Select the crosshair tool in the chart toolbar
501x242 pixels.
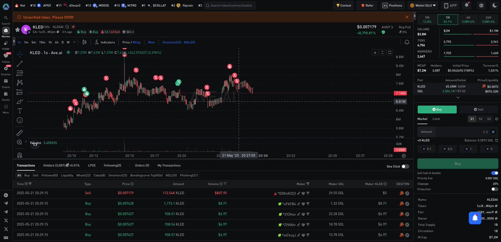pyautogui.click(x=19, y=55)
